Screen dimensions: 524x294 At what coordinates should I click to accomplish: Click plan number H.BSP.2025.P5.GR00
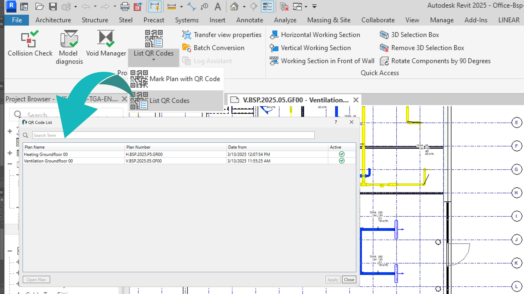click(144, 154)
